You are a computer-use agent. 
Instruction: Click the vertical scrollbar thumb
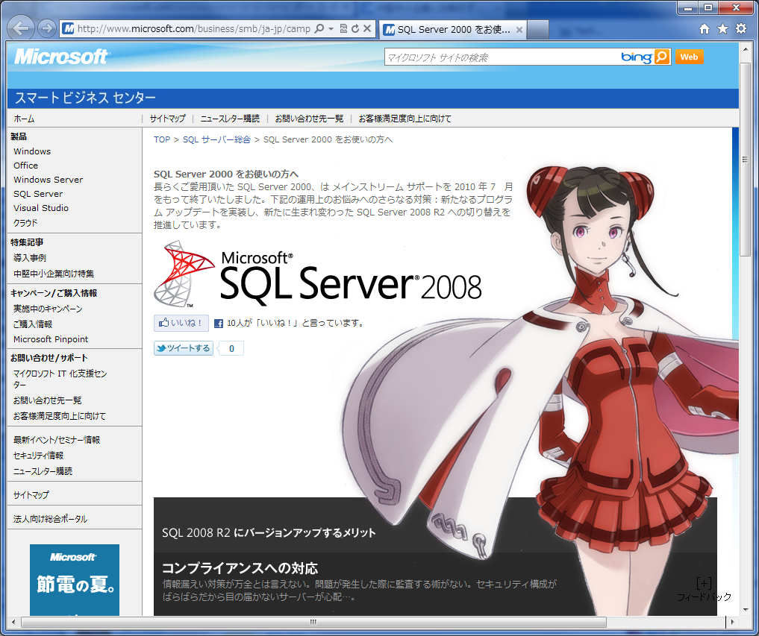pos(745,159)
